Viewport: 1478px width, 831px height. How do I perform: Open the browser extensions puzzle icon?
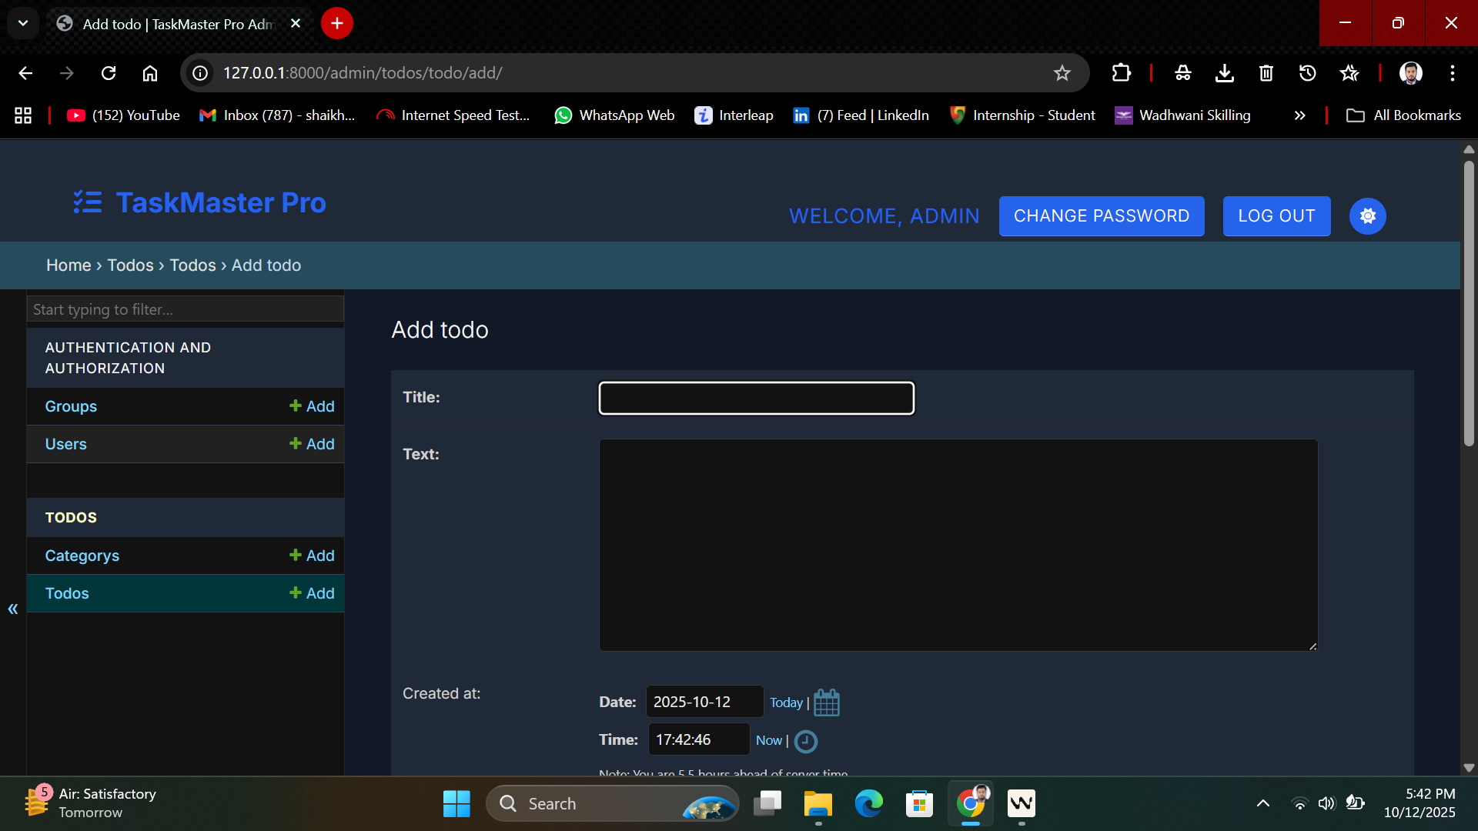pos(1122,73)
